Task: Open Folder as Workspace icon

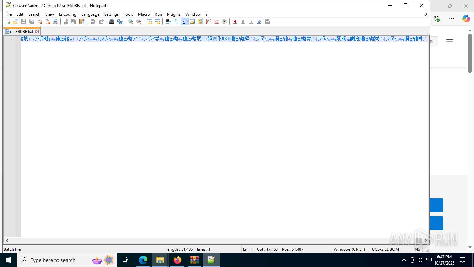Action: pyautogui.click(x=216, y=22)
